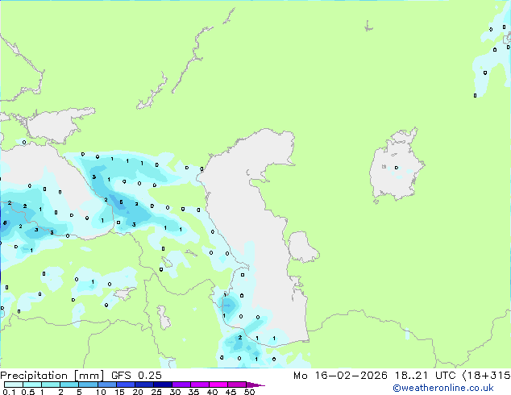Click the 45–50 mm legend color swatch
The height and width of the screenshot is (395, 511).
click(237, 385)
